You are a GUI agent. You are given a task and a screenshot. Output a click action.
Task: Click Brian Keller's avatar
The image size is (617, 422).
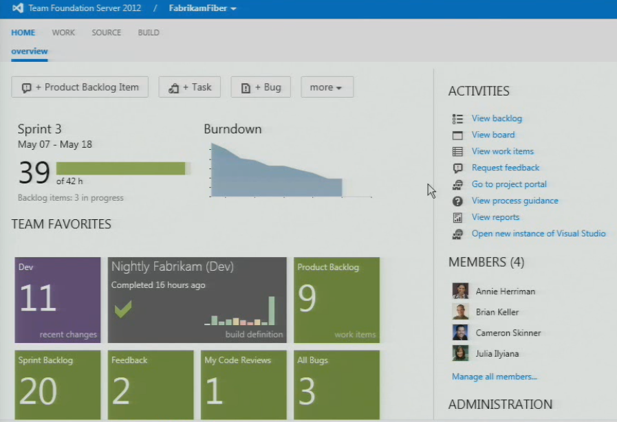click(x=460, y=312)
